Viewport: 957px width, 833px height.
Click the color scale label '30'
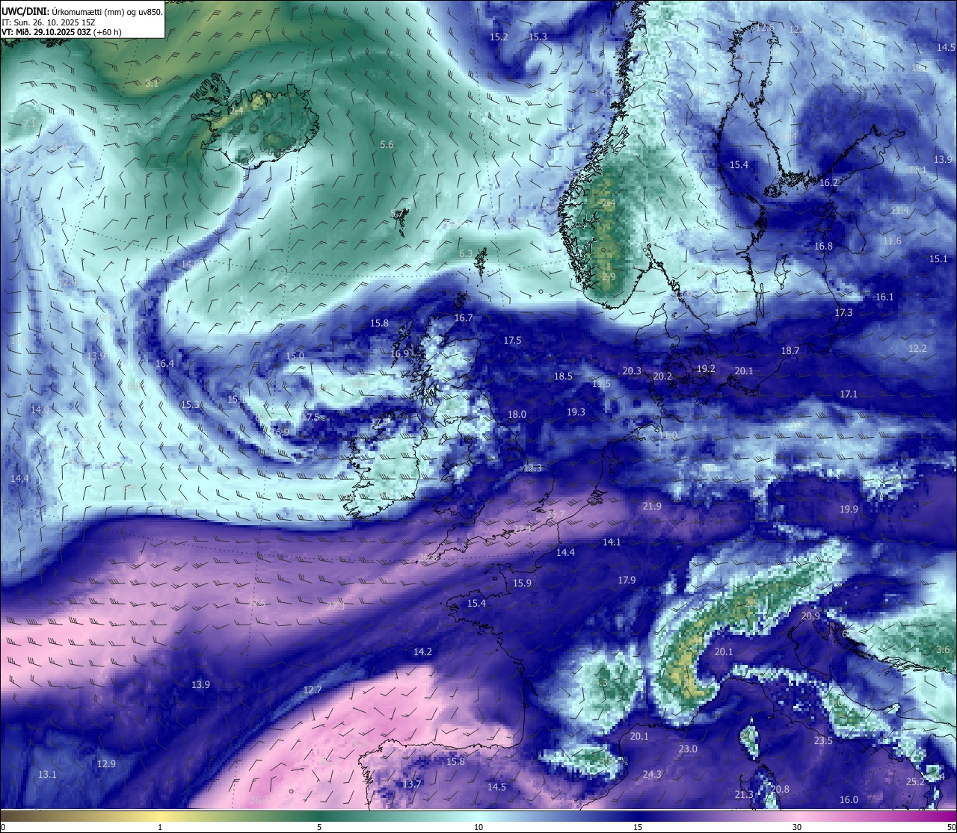pos(797,827)
